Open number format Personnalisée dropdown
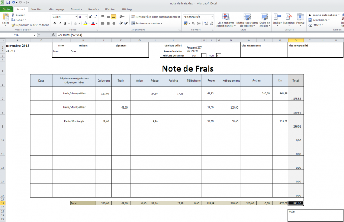The width and height of the screenshot is (344, 222). [x=212, y=17]
